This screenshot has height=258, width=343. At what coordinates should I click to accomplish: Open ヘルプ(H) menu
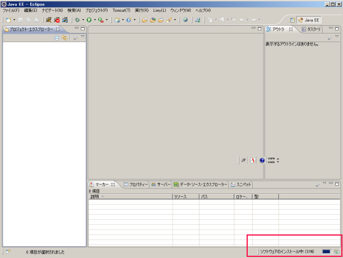[x=203, y=10]
